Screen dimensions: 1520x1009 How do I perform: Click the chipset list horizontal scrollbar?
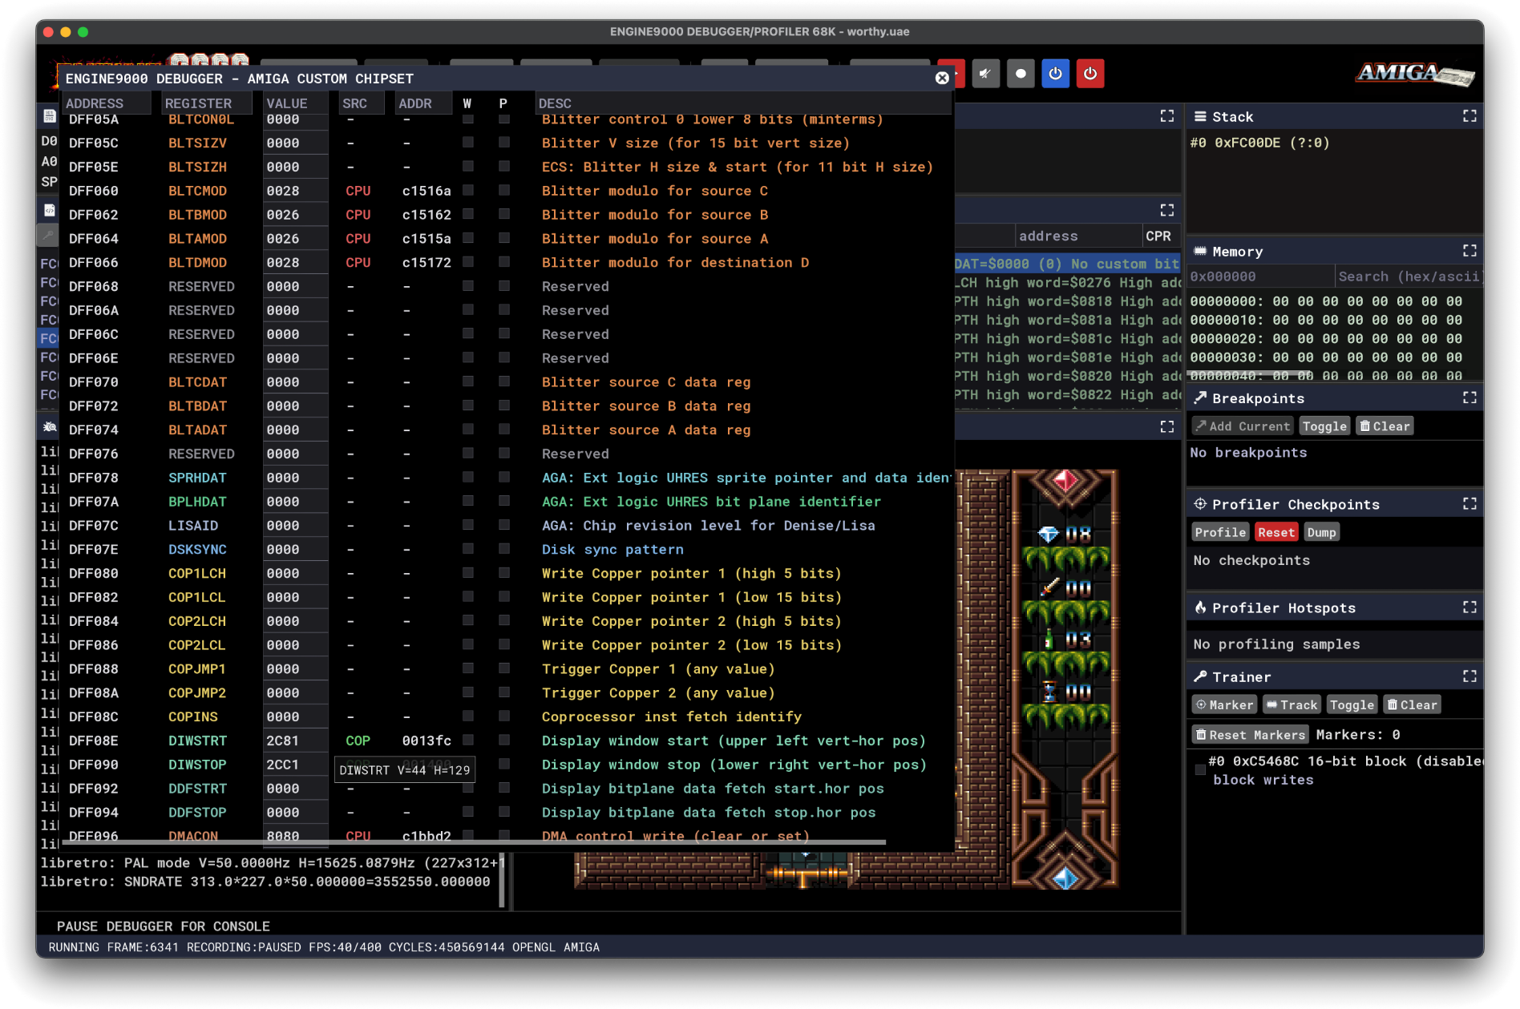point(475,842)
